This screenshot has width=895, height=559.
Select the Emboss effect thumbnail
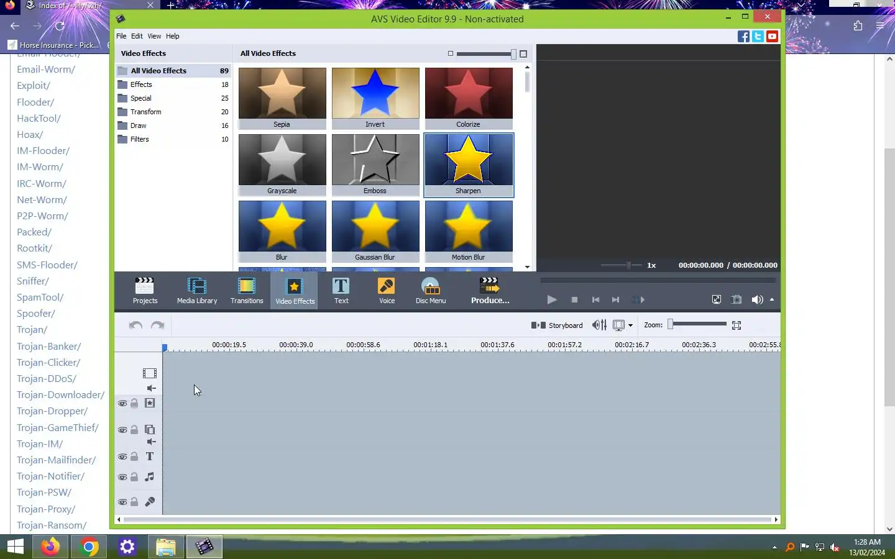(x=375, y=165)
